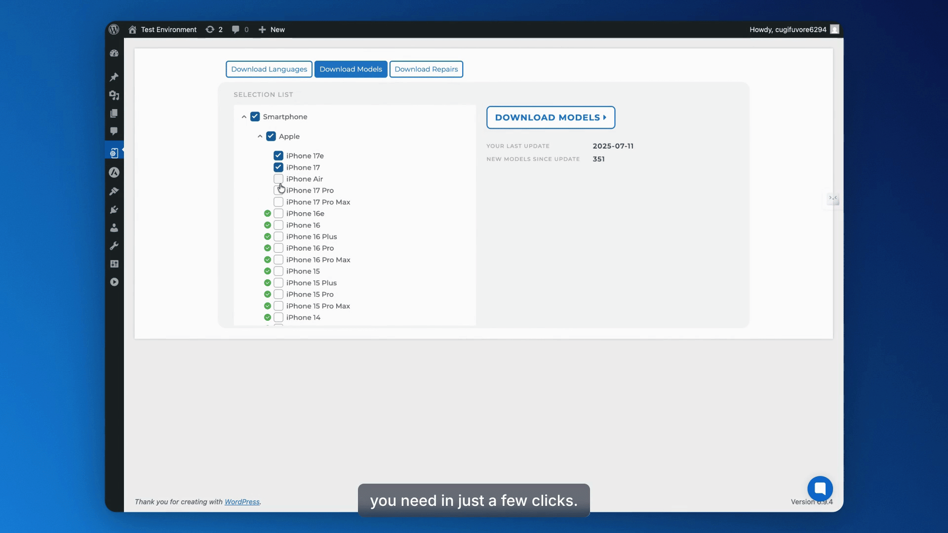Screen dimensions: 948x533
Task: Open the chat widget bubble
Action: (x=820, y=489)
